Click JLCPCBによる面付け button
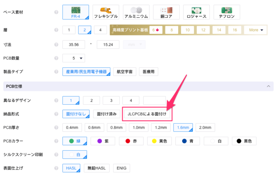Screen dimensions: 277x176 [x=147, y=114]
